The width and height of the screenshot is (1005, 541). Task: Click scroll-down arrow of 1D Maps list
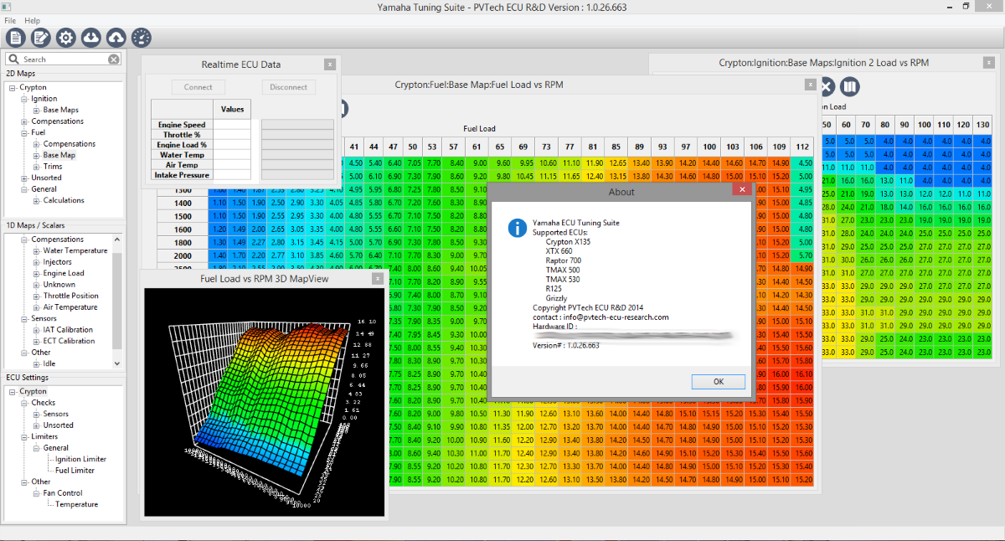(x=117, y=364)
